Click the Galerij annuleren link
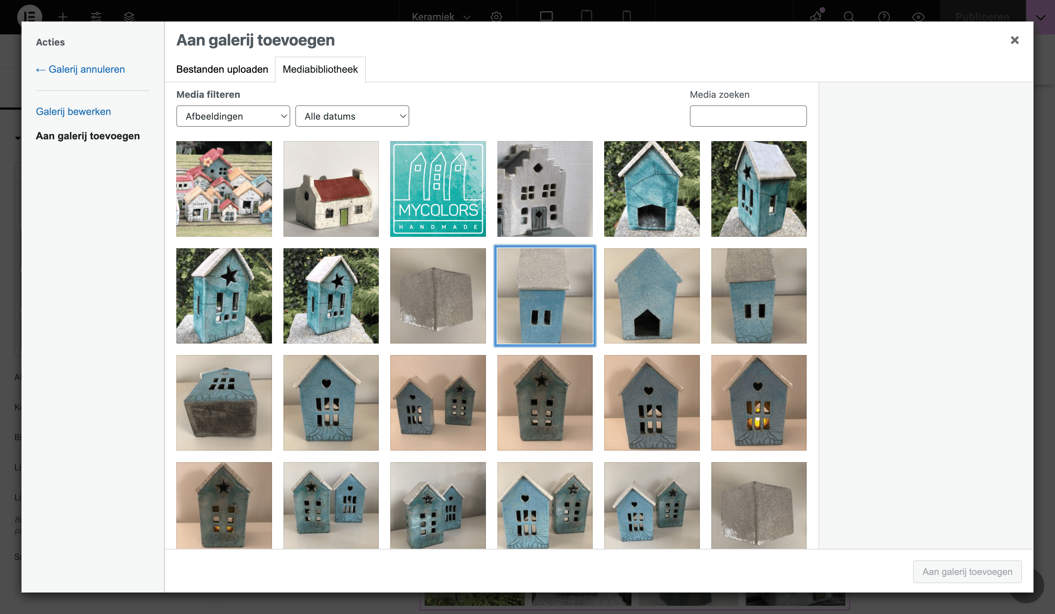 [x=80, y=69]
